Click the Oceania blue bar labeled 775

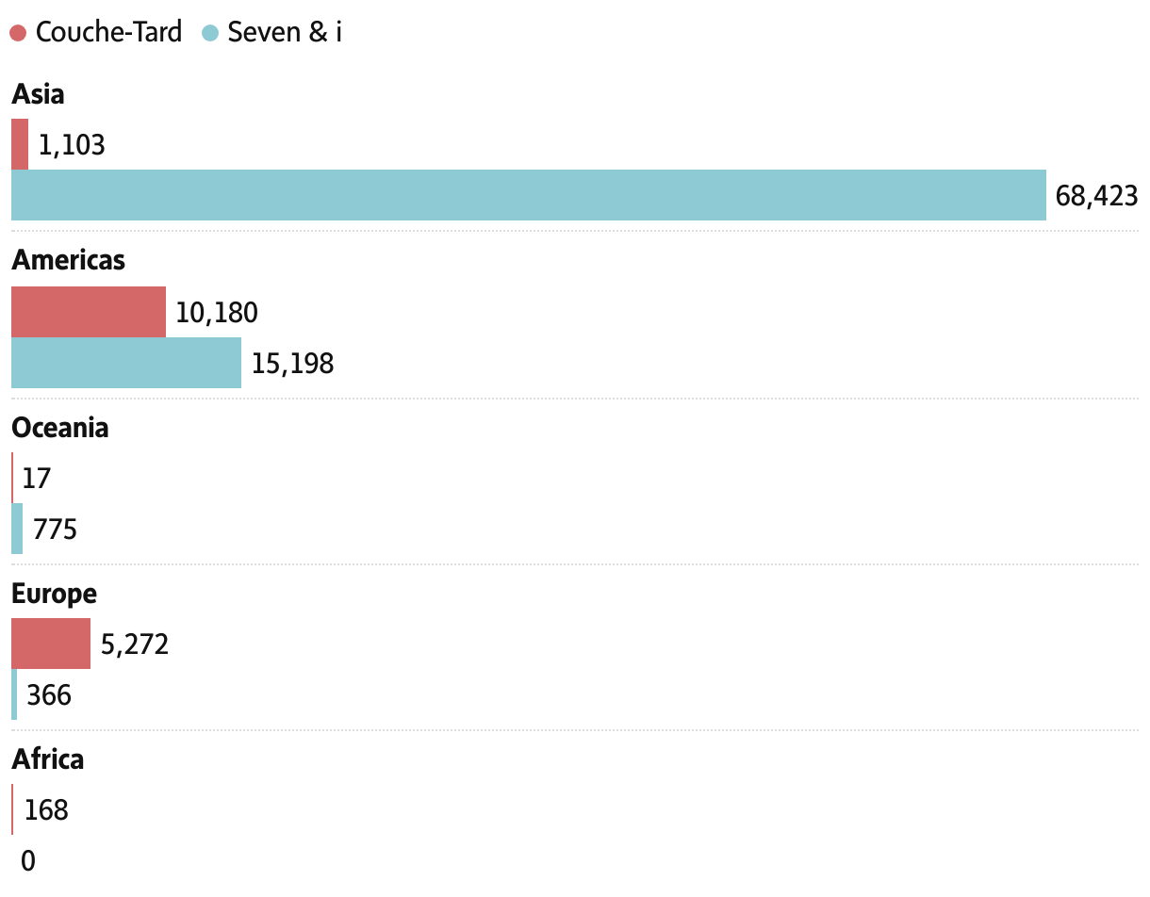[17, 529]
